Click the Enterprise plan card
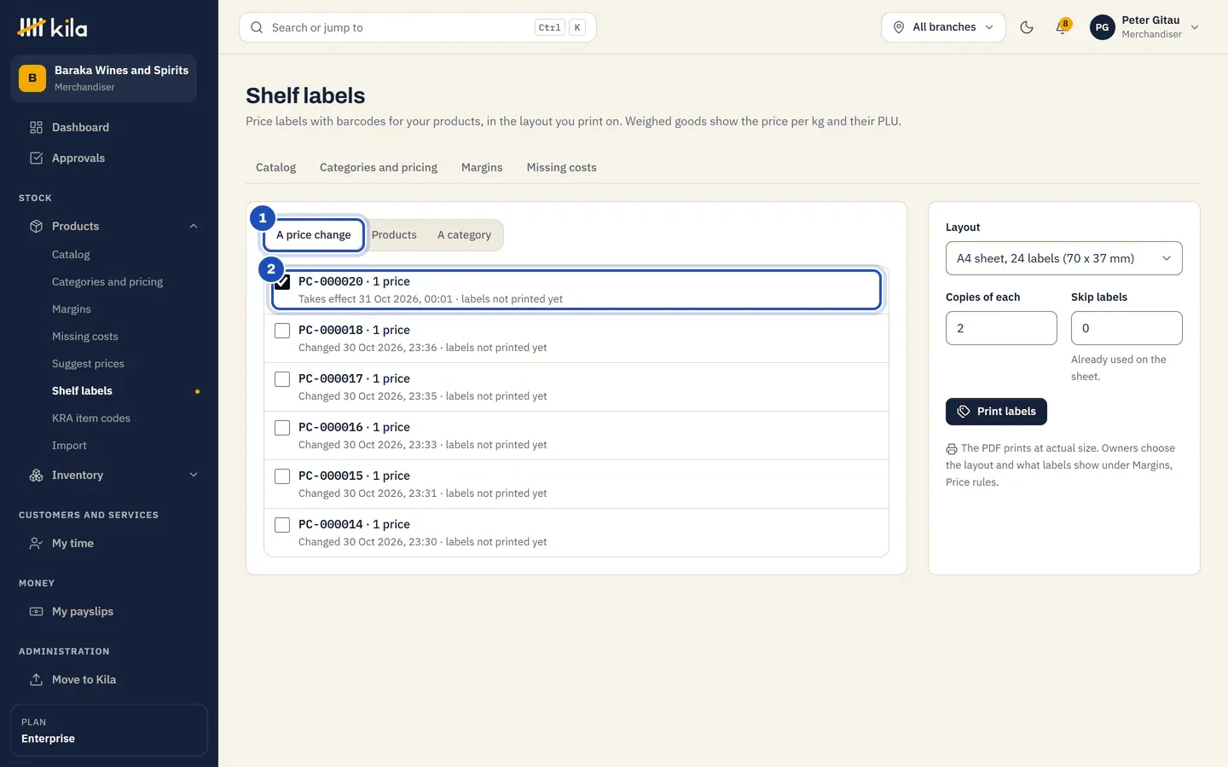The image size is (1228, 767). 109,730
